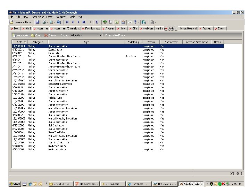Open the Tools menu

coord(72,17)
